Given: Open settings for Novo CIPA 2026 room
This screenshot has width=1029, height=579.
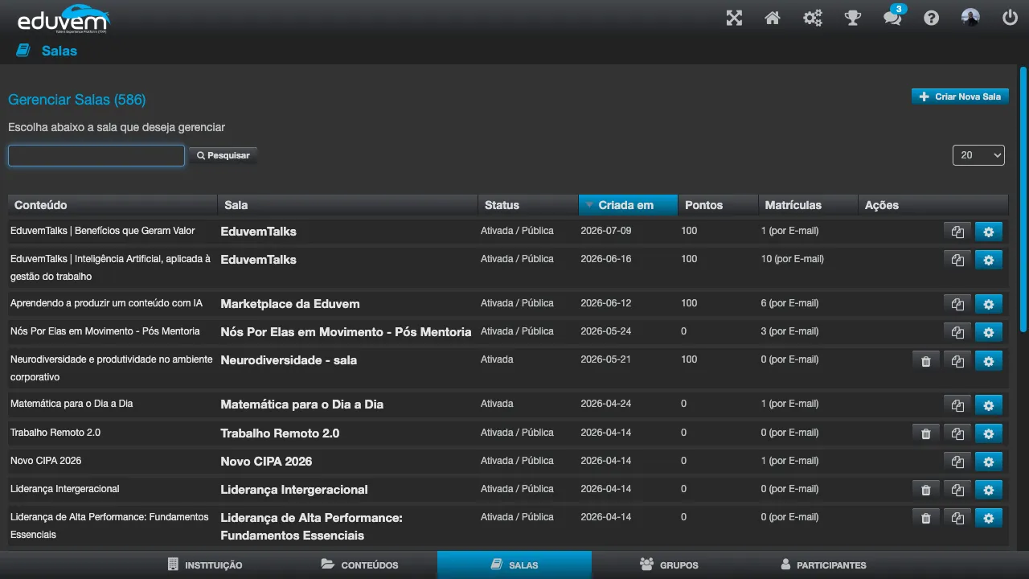Looking at the screenshot, I should [x=989, y=462].
